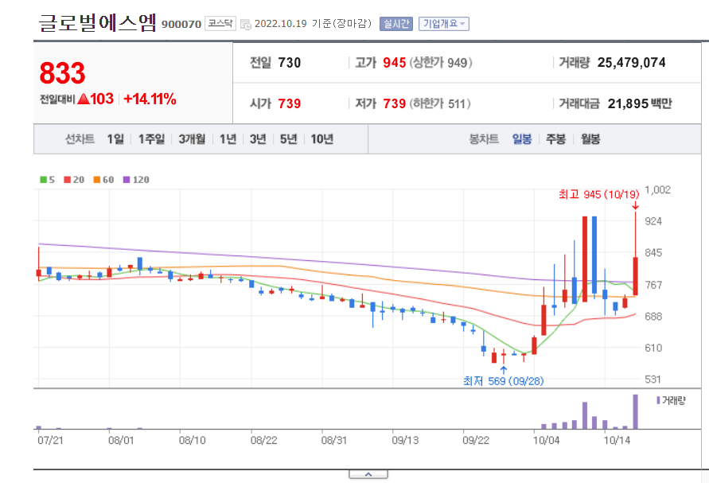Switch to 일봉 candlestick chart
The image size is (709, 483).
522,138
